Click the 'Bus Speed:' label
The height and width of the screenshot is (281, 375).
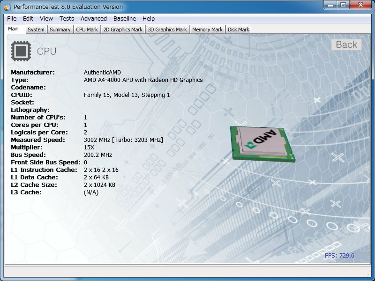(28, 155)
